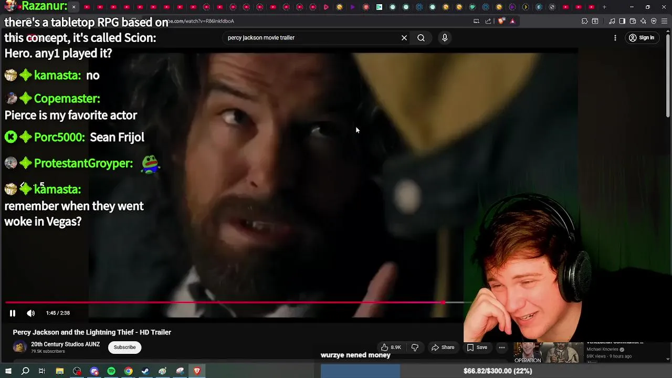Click the Percy Jackson video title text
The width and height of the screenshot is (672, 378).
[x=92, y=332]
